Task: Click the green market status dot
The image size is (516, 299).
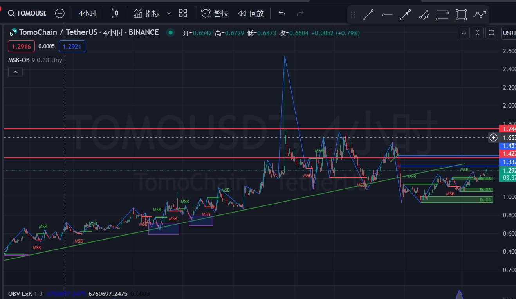Action: point(170,33)
